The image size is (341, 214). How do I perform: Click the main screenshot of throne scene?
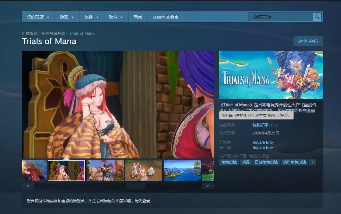[118, 104]
